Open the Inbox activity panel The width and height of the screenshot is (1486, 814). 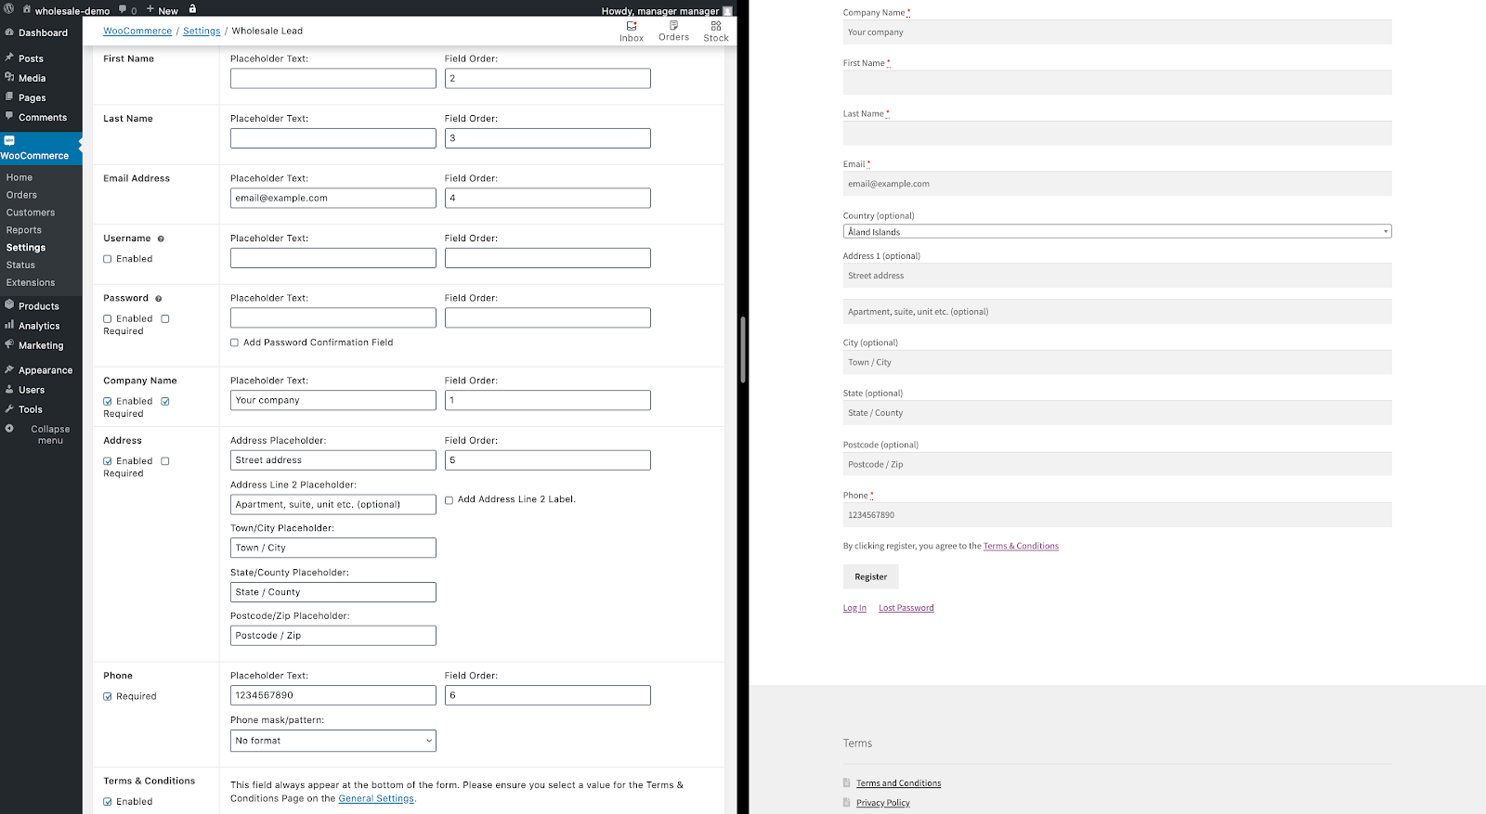[632, 32]
